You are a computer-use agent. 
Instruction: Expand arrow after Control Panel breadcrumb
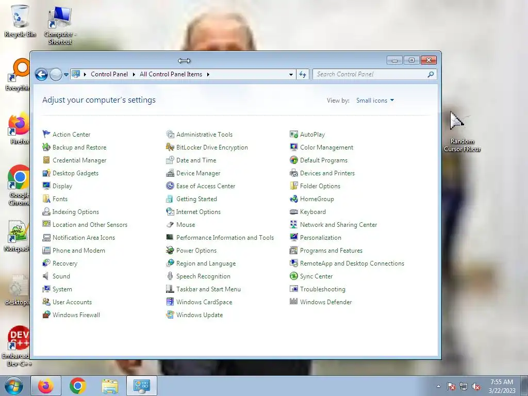[x=134, y=74]
